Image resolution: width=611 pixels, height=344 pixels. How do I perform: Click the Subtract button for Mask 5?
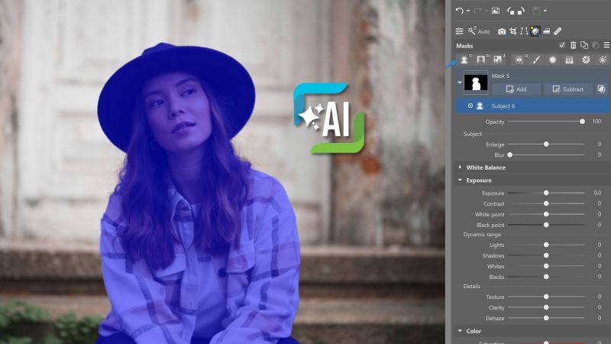pos(567,89)
